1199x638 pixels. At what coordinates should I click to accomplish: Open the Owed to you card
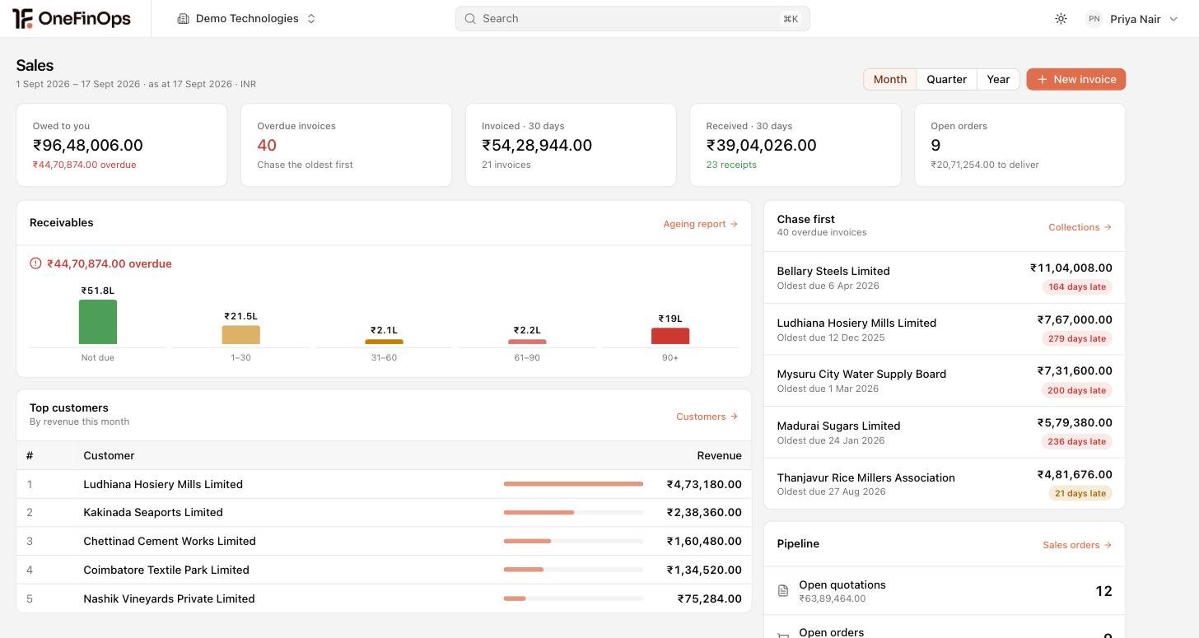point(122,145)
